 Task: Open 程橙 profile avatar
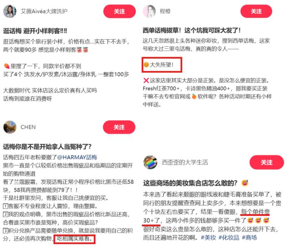(149, 11)
